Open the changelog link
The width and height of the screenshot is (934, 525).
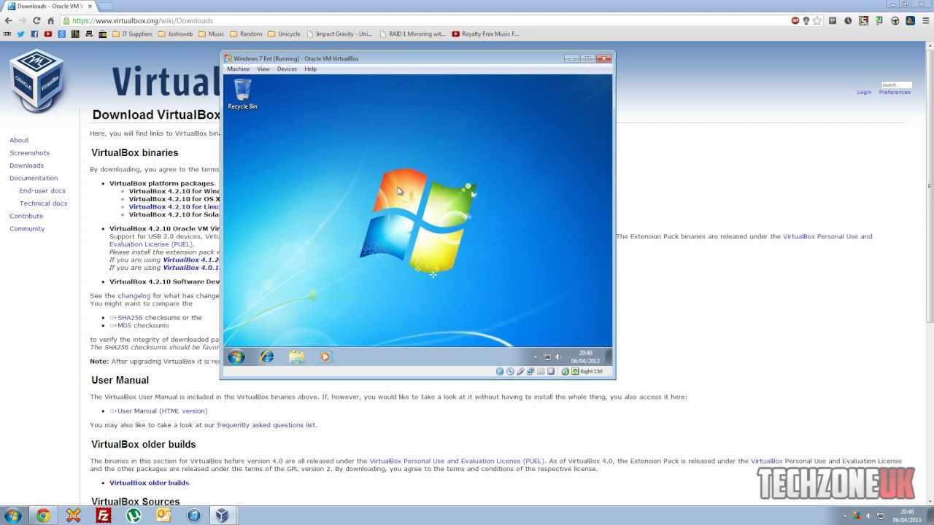(x=134, y=296)
